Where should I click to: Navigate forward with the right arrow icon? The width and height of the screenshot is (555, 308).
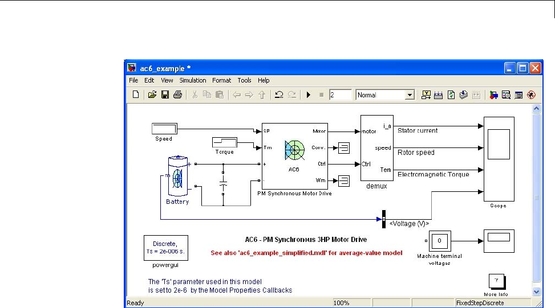249,95
